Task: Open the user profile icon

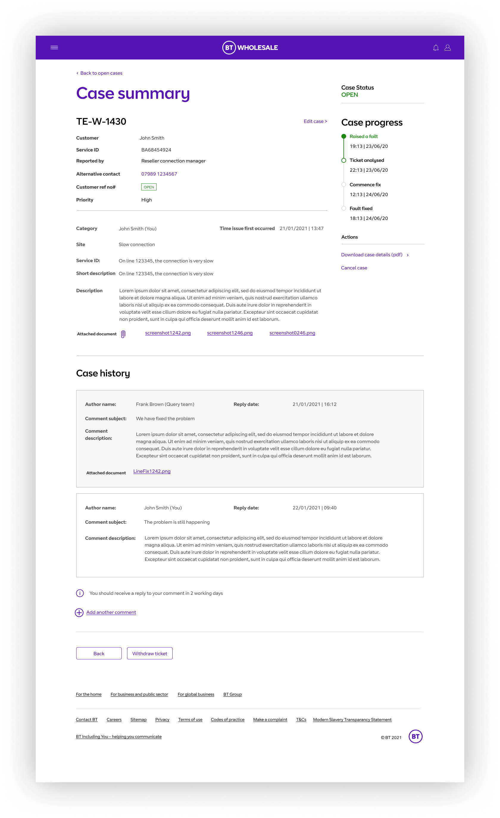Action: pos(448,48)
